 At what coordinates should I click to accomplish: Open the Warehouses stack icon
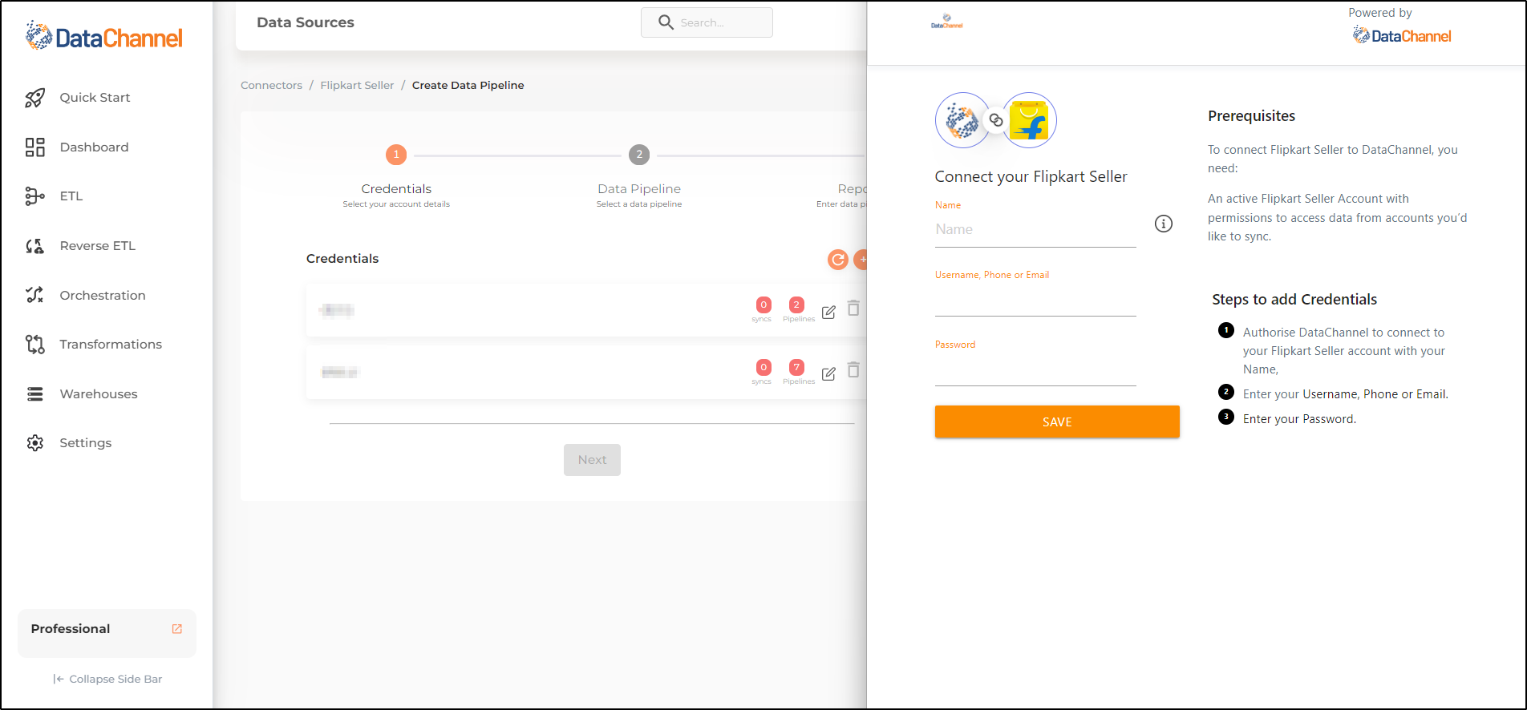tap(34, 394)
